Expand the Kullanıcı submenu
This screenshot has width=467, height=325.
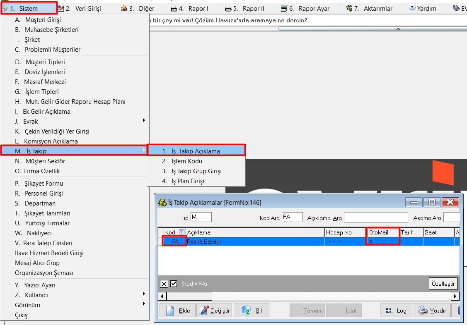[x=36, y=295]
